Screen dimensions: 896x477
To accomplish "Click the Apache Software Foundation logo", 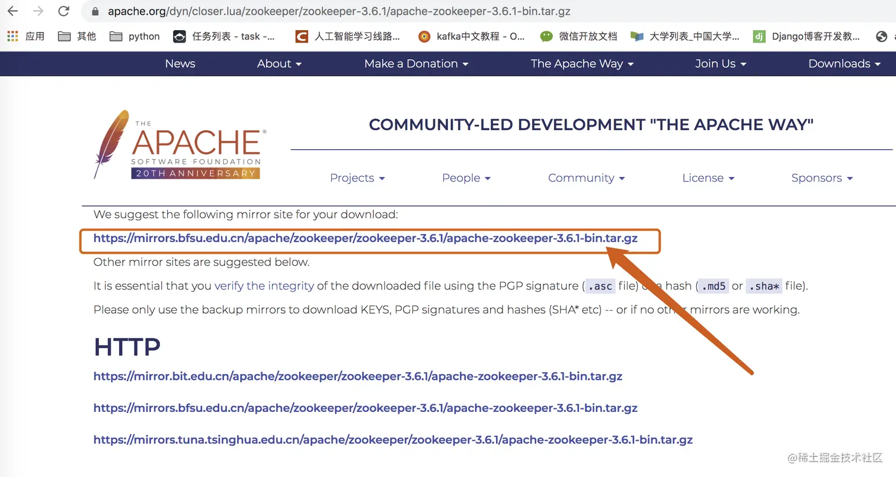I will 180,144.
